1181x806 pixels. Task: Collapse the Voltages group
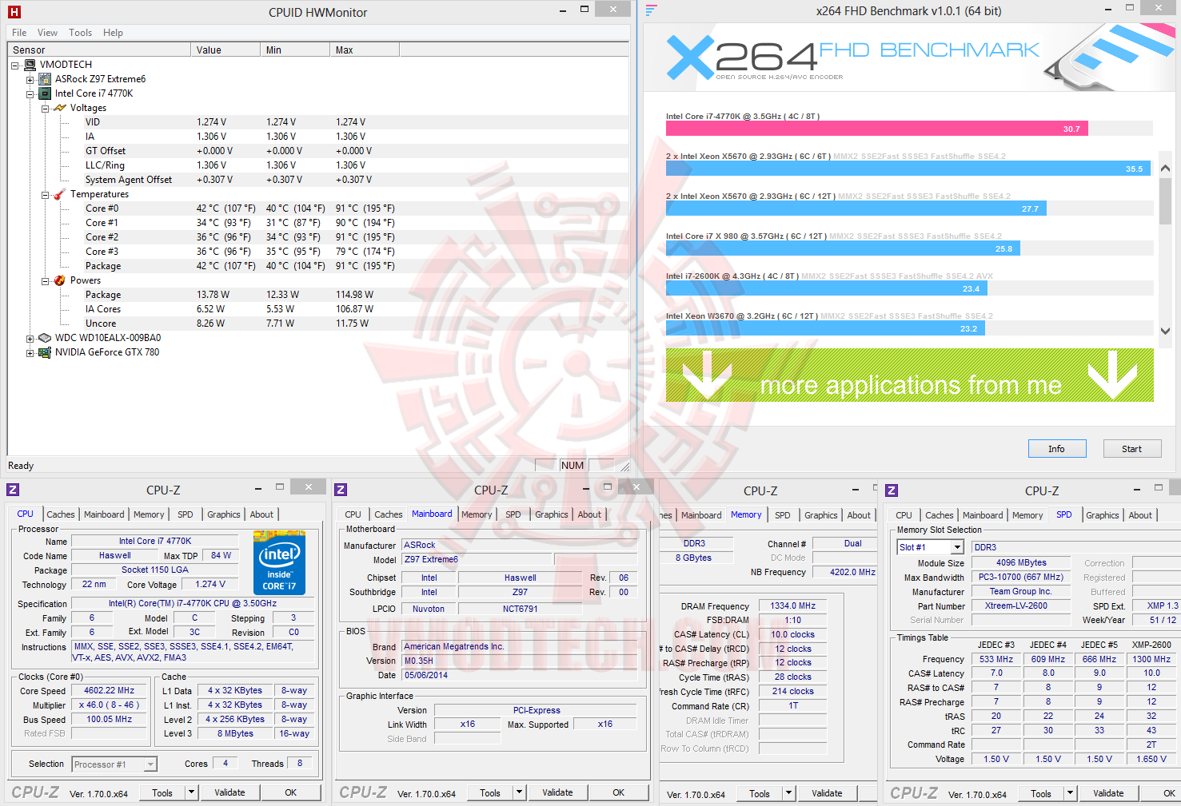pyautogui.click(x=45, y=109)
